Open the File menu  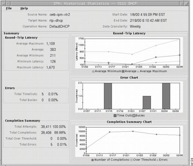coord(9,8)
